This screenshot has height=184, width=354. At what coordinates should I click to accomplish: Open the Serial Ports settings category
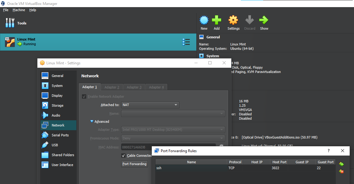tap(58, 135)
